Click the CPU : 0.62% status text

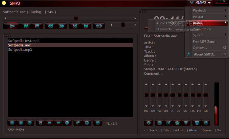tap(16, 130)
